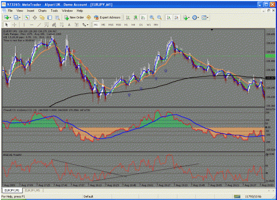Viewport: 277px width, 200px height.
Task: Expand the Arrows objects dropdown arrow
Action: 87,25
